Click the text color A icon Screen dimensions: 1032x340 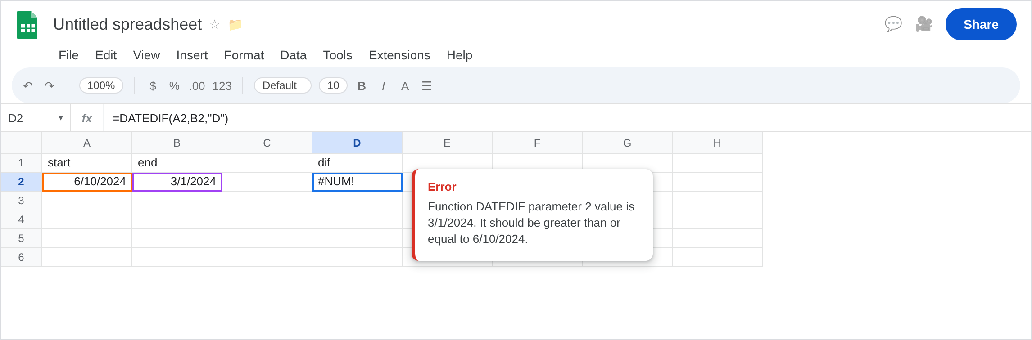pyautogui.click(x=405, y=86)
